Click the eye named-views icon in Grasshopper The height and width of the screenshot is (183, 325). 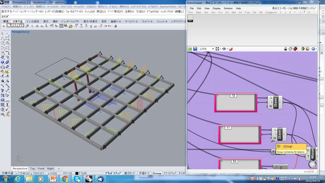(x=224, y=49)
